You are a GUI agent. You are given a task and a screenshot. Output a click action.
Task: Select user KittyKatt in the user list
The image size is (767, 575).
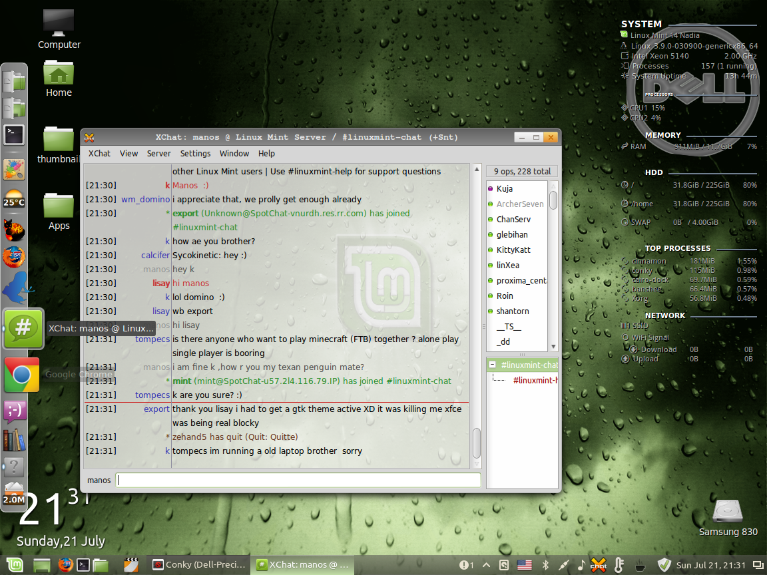click(x=513, y=250)
